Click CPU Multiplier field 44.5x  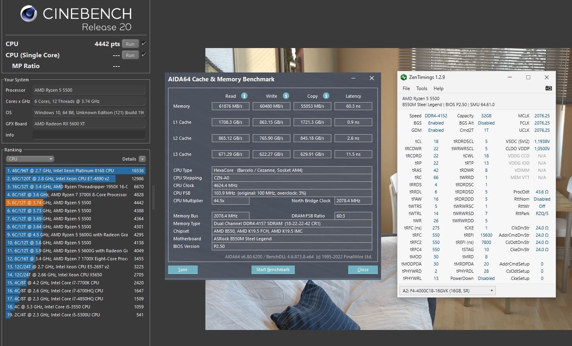click(x=231, y=201)
